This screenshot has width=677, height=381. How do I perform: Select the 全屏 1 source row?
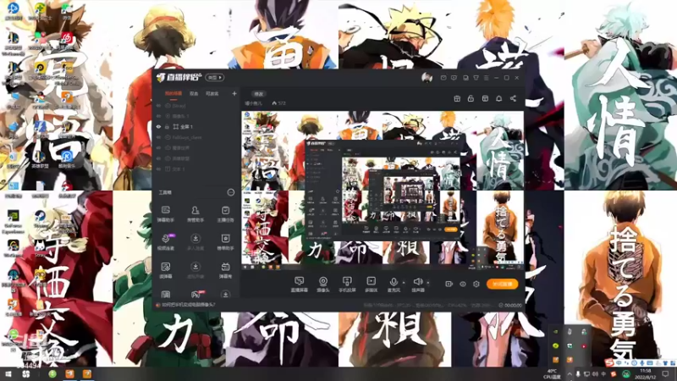[x=196, y=126]
